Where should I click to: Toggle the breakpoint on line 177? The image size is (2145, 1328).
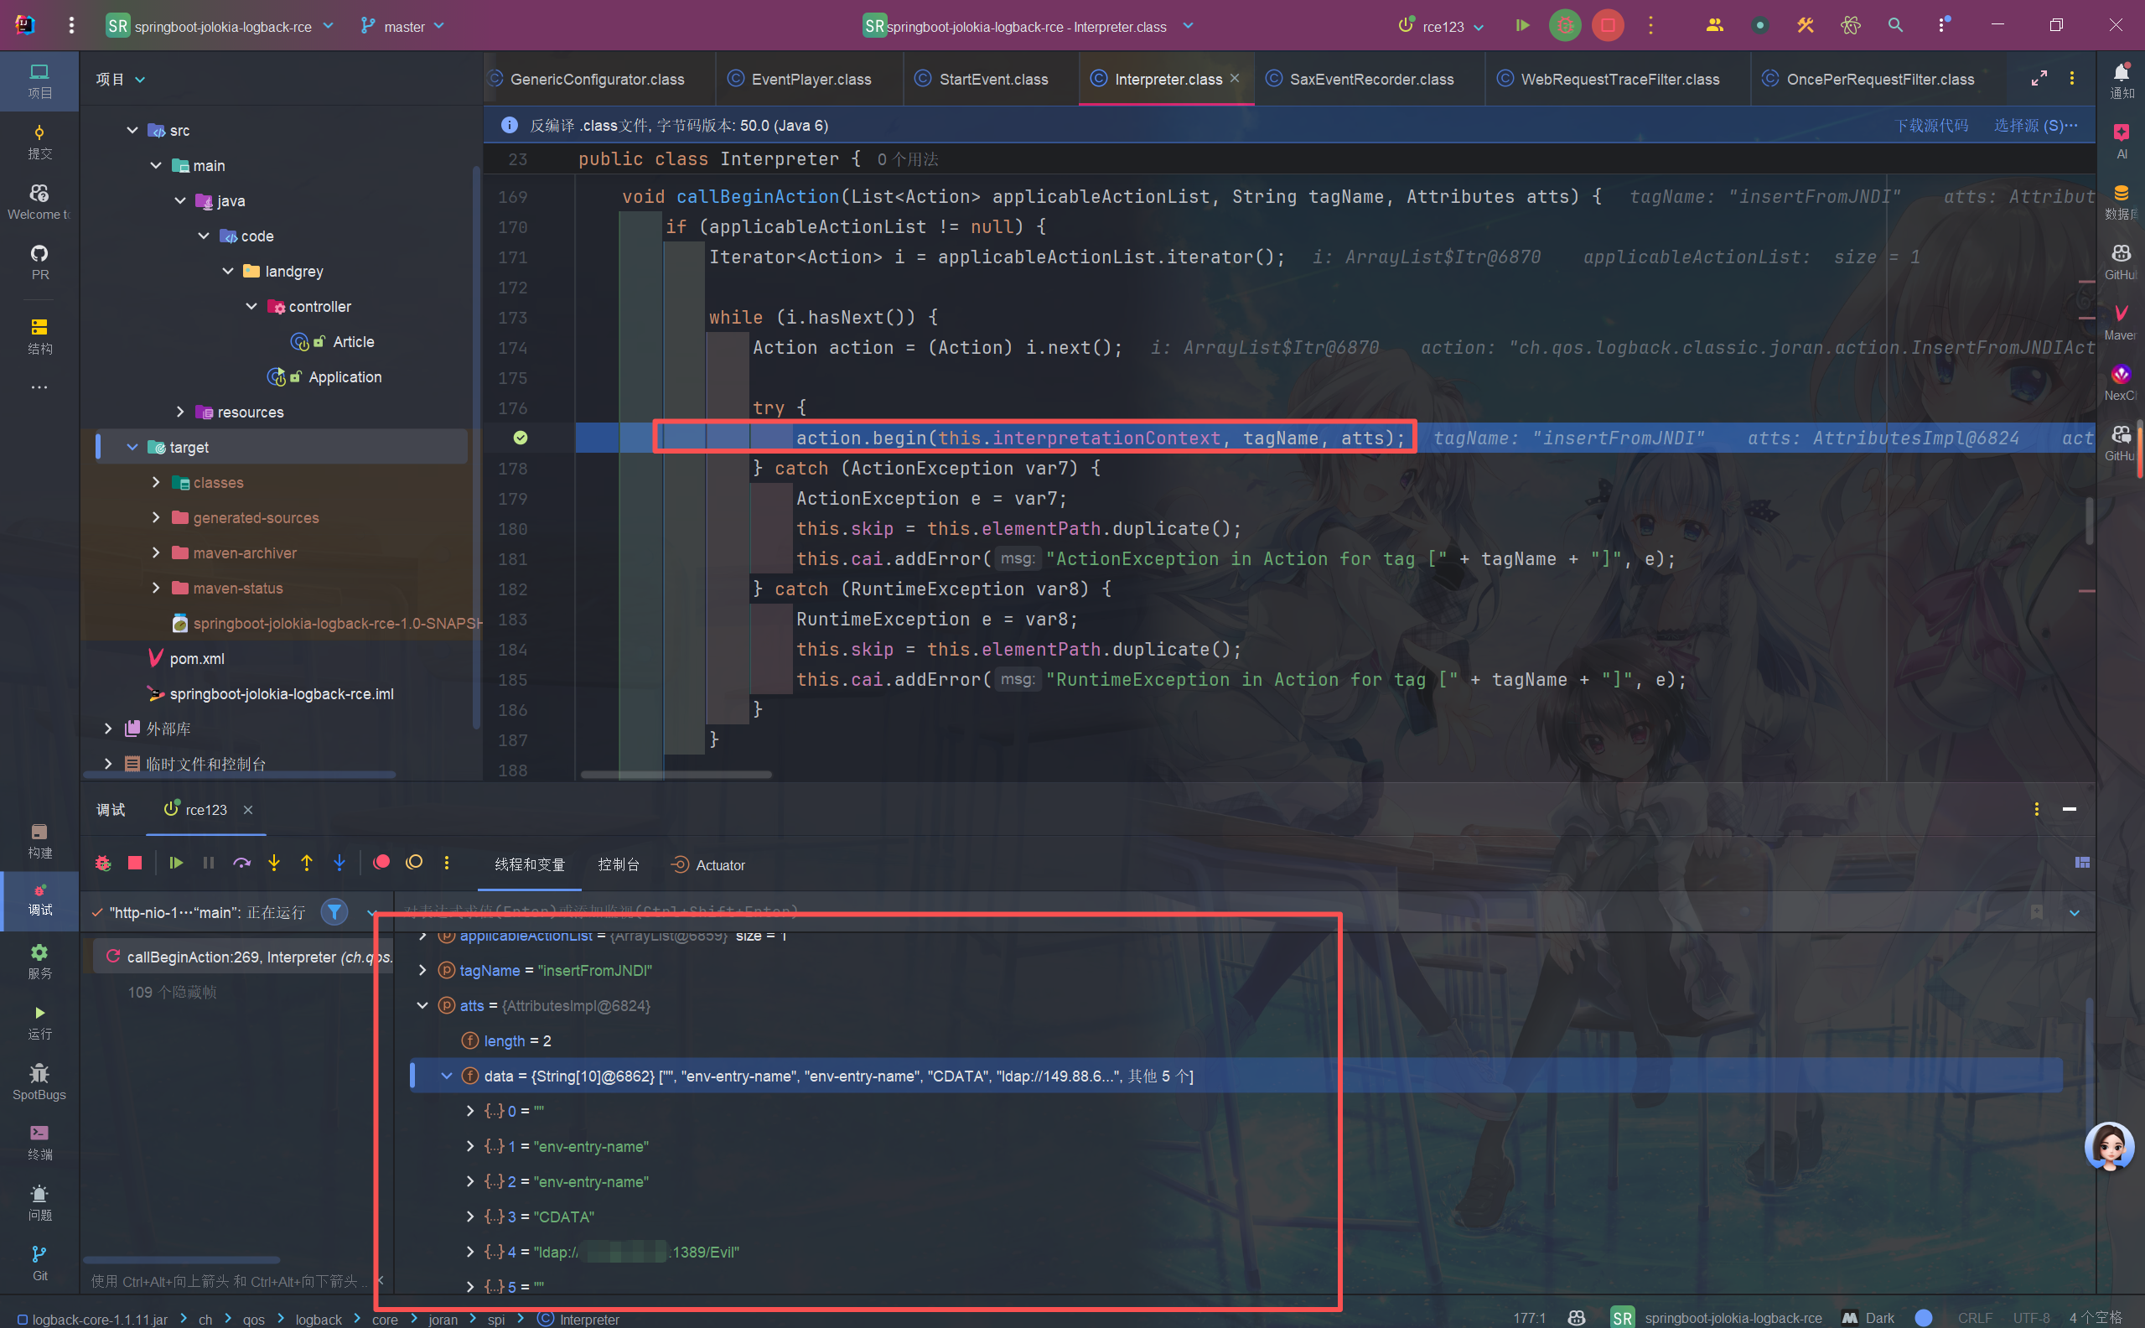coord(521,438)
